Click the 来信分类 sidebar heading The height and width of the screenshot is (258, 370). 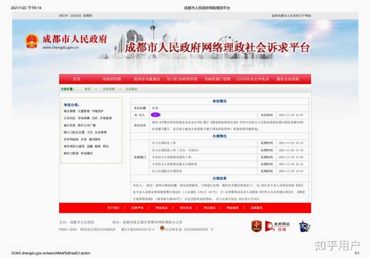pos(71,105)
